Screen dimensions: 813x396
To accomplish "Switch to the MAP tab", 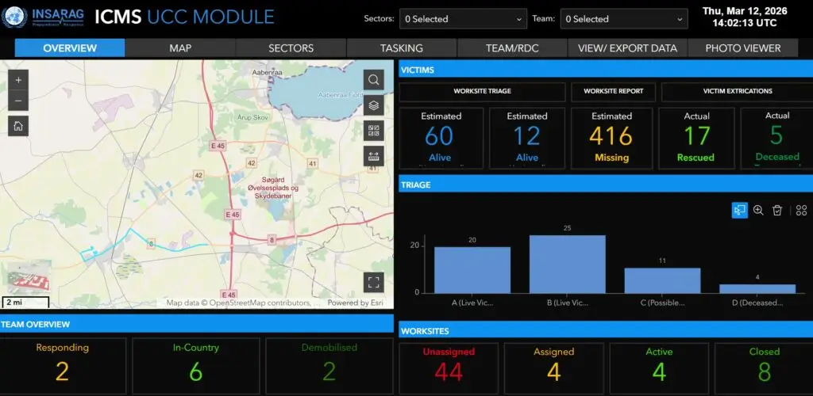I will 180,48.
